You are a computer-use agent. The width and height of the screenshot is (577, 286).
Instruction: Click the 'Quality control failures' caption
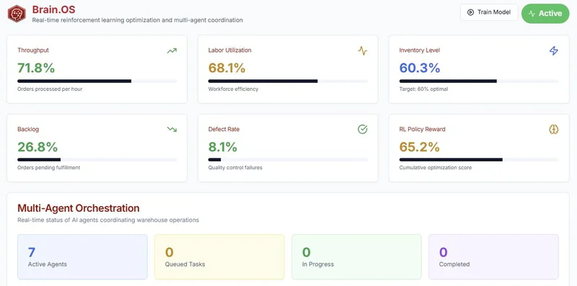click(235, 168)
